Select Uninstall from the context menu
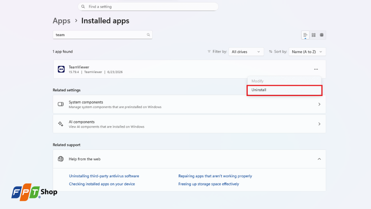This screenshot has height=209, width=371. point(284,90)
